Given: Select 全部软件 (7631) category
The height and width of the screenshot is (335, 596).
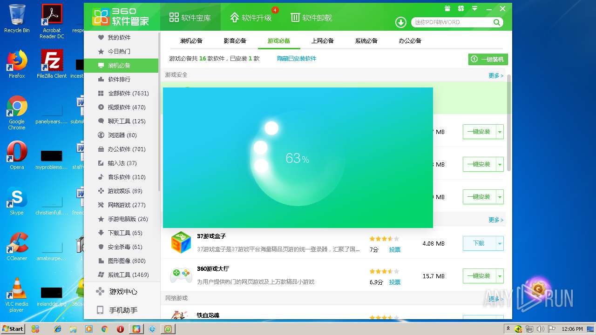Looking at the screenshot, I should [121, 93].
